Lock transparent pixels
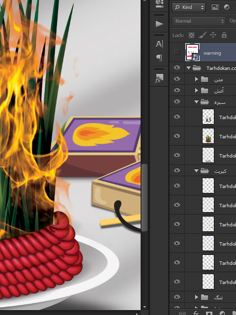Viewport: 236px width, 315px height. click(x=191, y=35)
